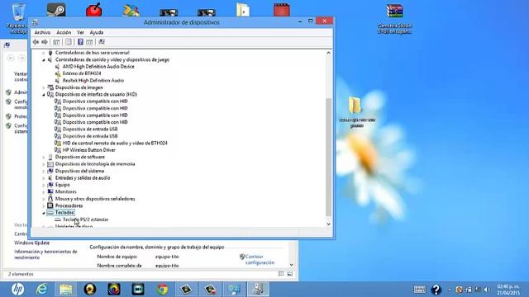The height and width of the screenshot is (297, 529).
Task: Open the Archivo menu
Action: (x=42, y=32)
